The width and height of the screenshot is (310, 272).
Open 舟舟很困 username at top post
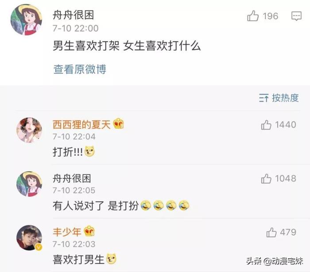pos(74,15)
